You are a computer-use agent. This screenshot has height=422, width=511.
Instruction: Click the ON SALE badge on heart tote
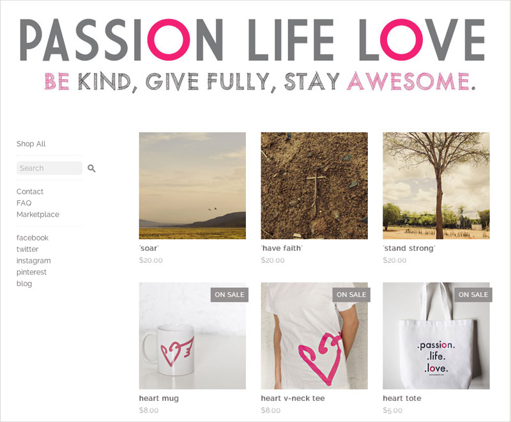coord(473,295)
